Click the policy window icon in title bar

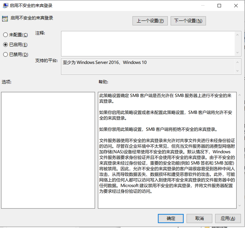point(6,6)
